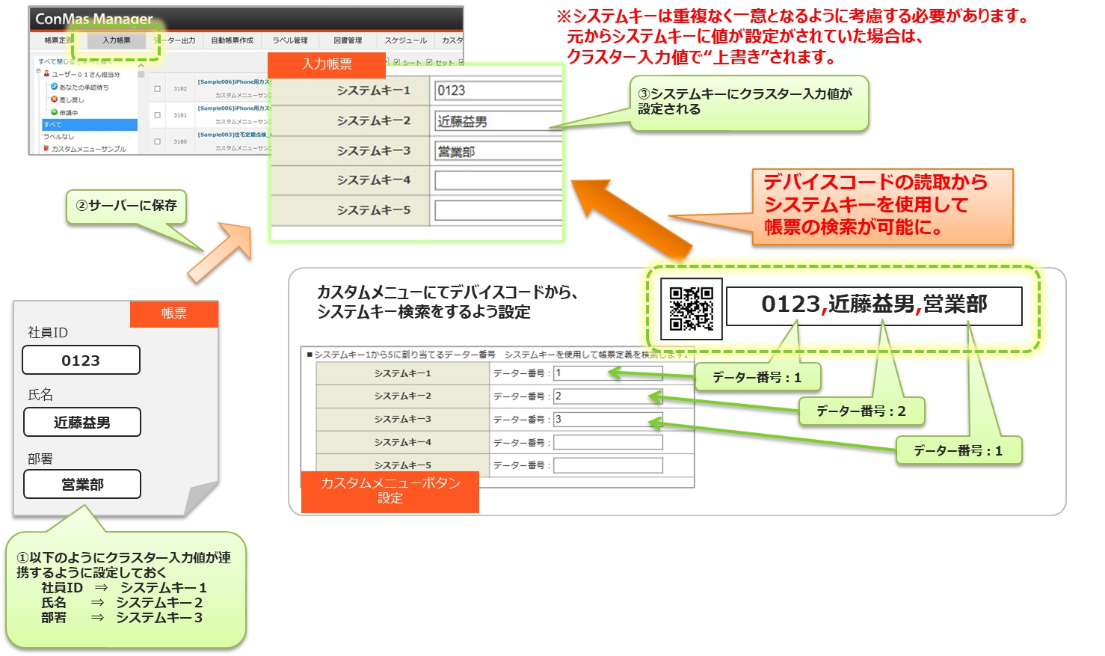Click the scroll-up arrow in the sidebar
Image resolution: width=1105 pixels, height=656 pixels.
pyautogui.click(x=141, y=66)
